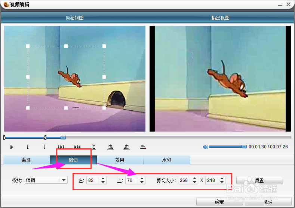Click the timeline playhead handle
Image resolution: width=295 pixels, height=208 pixels.
[x=63, y=138]
